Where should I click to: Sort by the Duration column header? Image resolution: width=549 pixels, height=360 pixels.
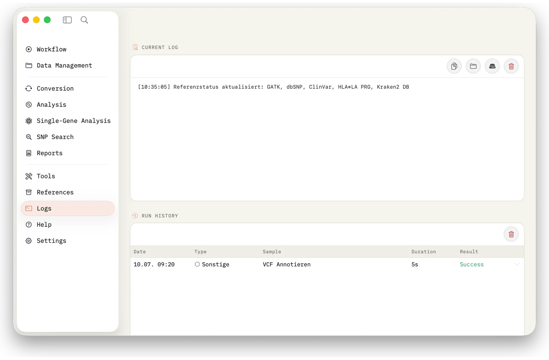pos(423,251)
